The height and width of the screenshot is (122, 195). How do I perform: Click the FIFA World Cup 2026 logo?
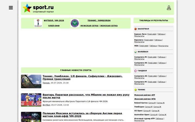click(x=38, y=23)
